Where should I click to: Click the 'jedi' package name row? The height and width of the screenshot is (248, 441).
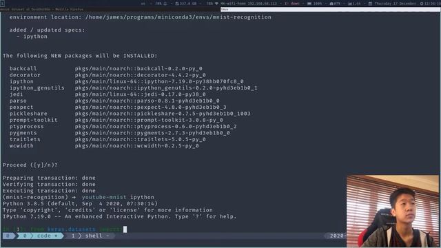pos(16,94)
